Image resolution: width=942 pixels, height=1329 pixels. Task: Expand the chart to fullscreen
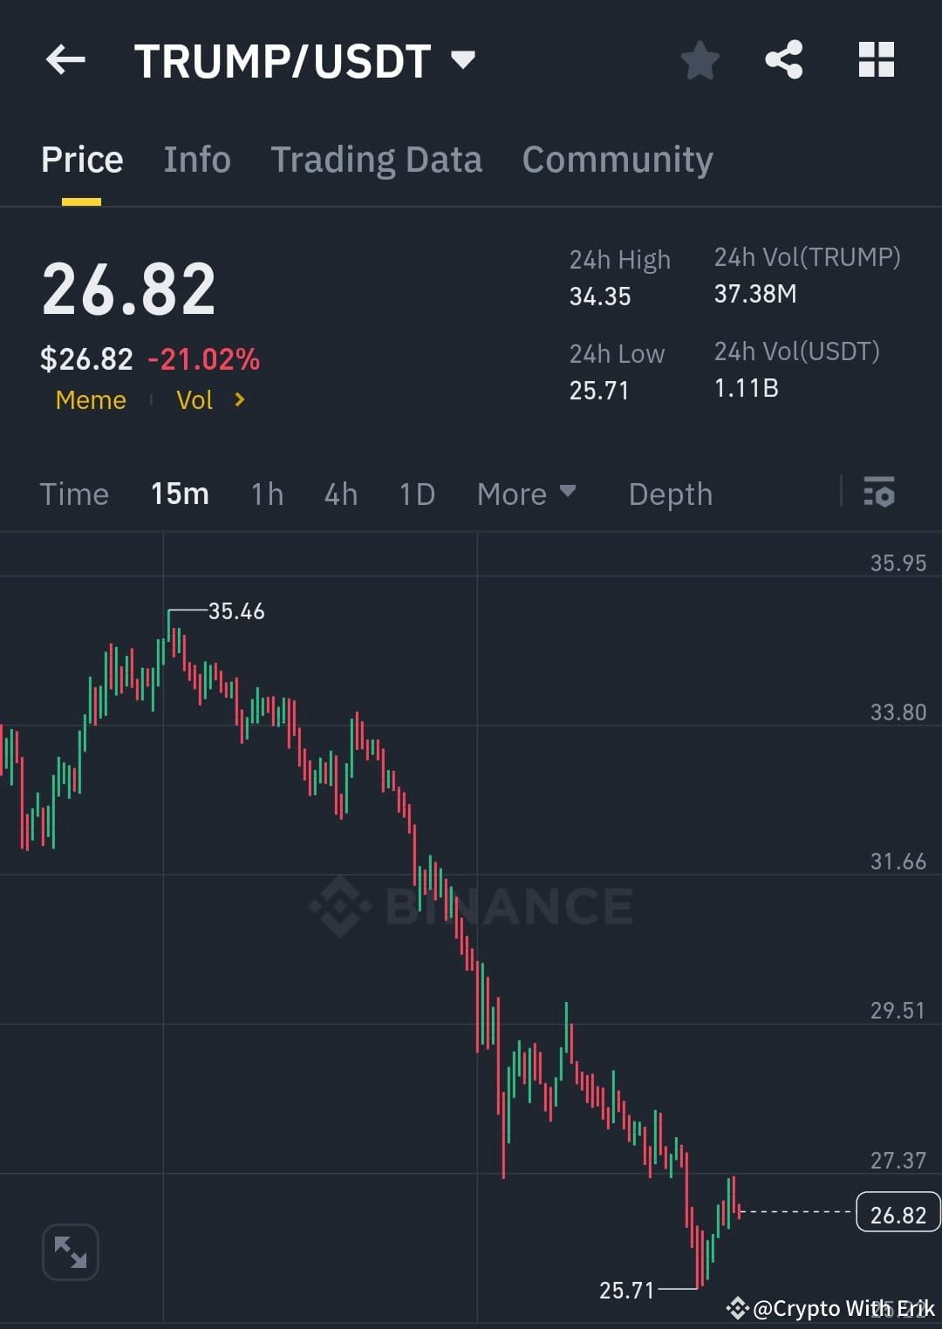coord(70,1251)
